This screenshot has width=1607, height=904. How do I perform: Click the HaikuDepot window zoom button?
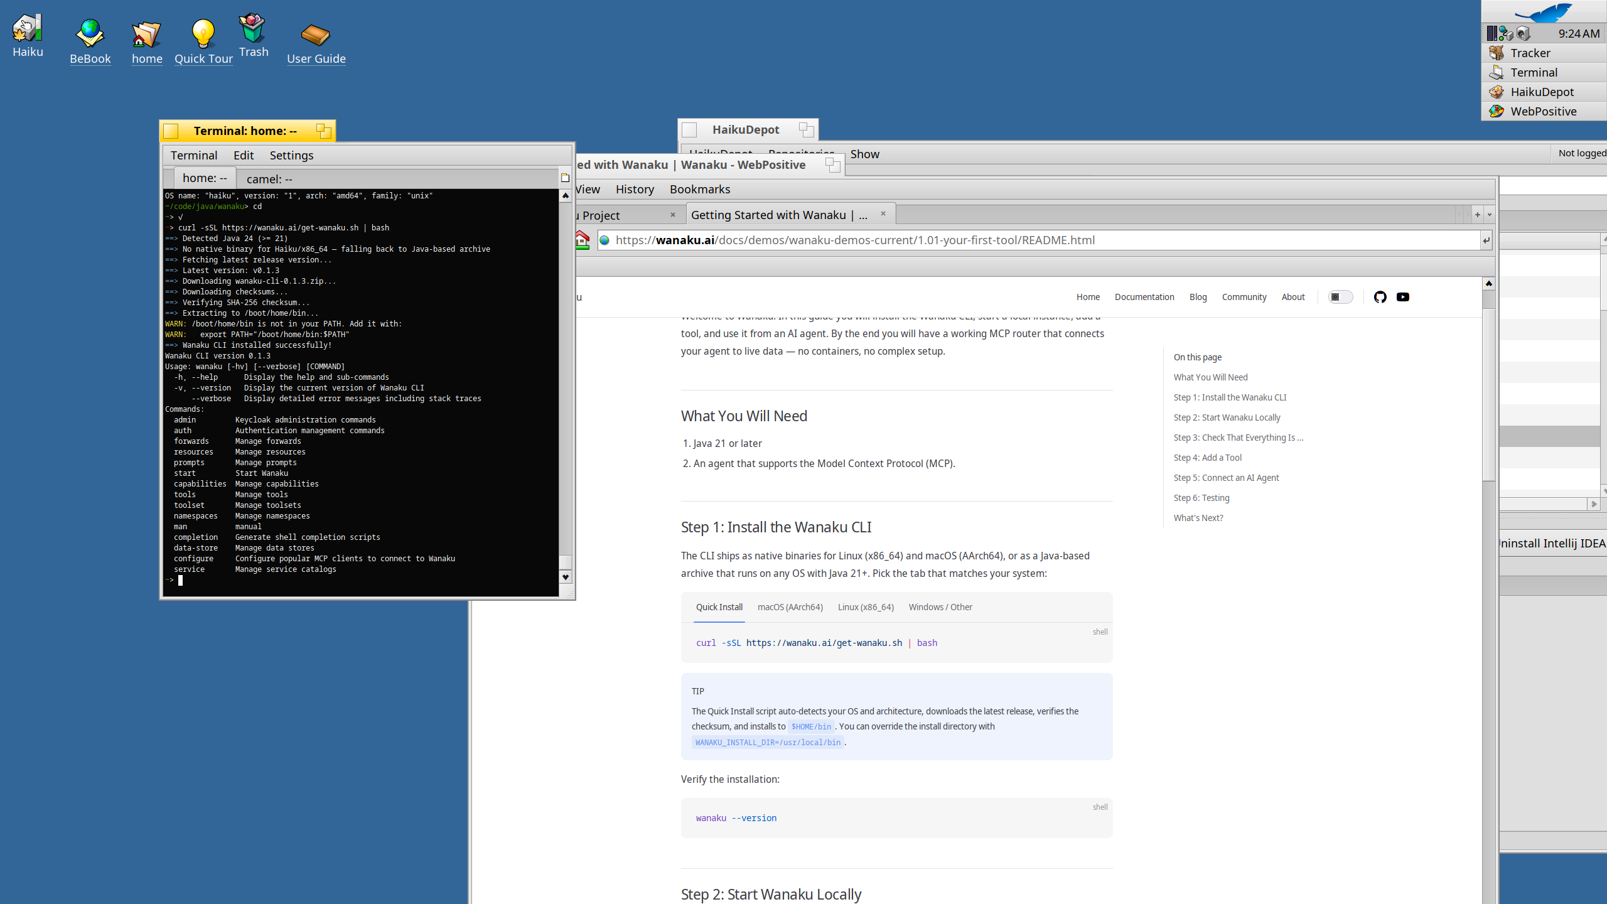(807, 130)
